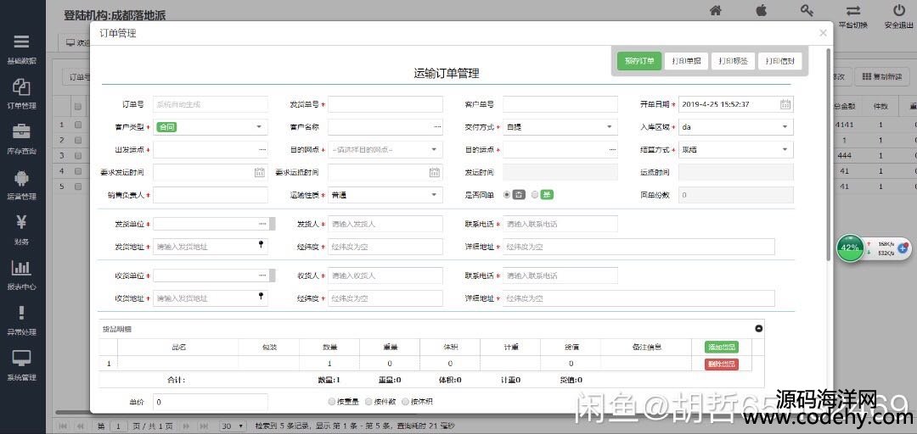Click the 平台切换 swap arrows icon
The height and width of the screenshot is (434, 917).
[x=852, y=14]
